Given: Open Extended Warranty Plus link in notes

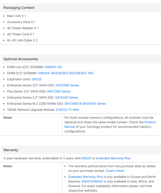Looking at the screenshot, I should pyautogui.click(x=86, y=177).
